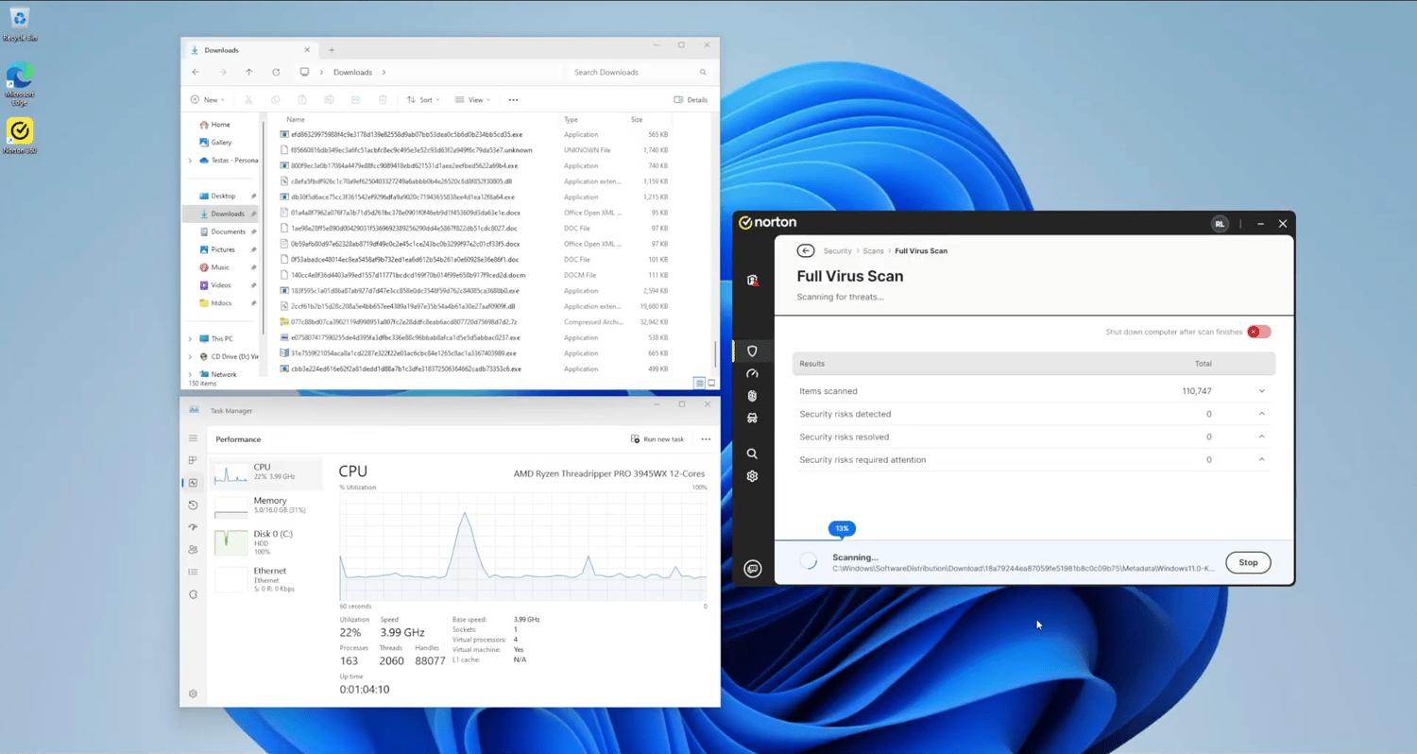Refresh the Downloads folder in File Explorer

click(276, 72)
